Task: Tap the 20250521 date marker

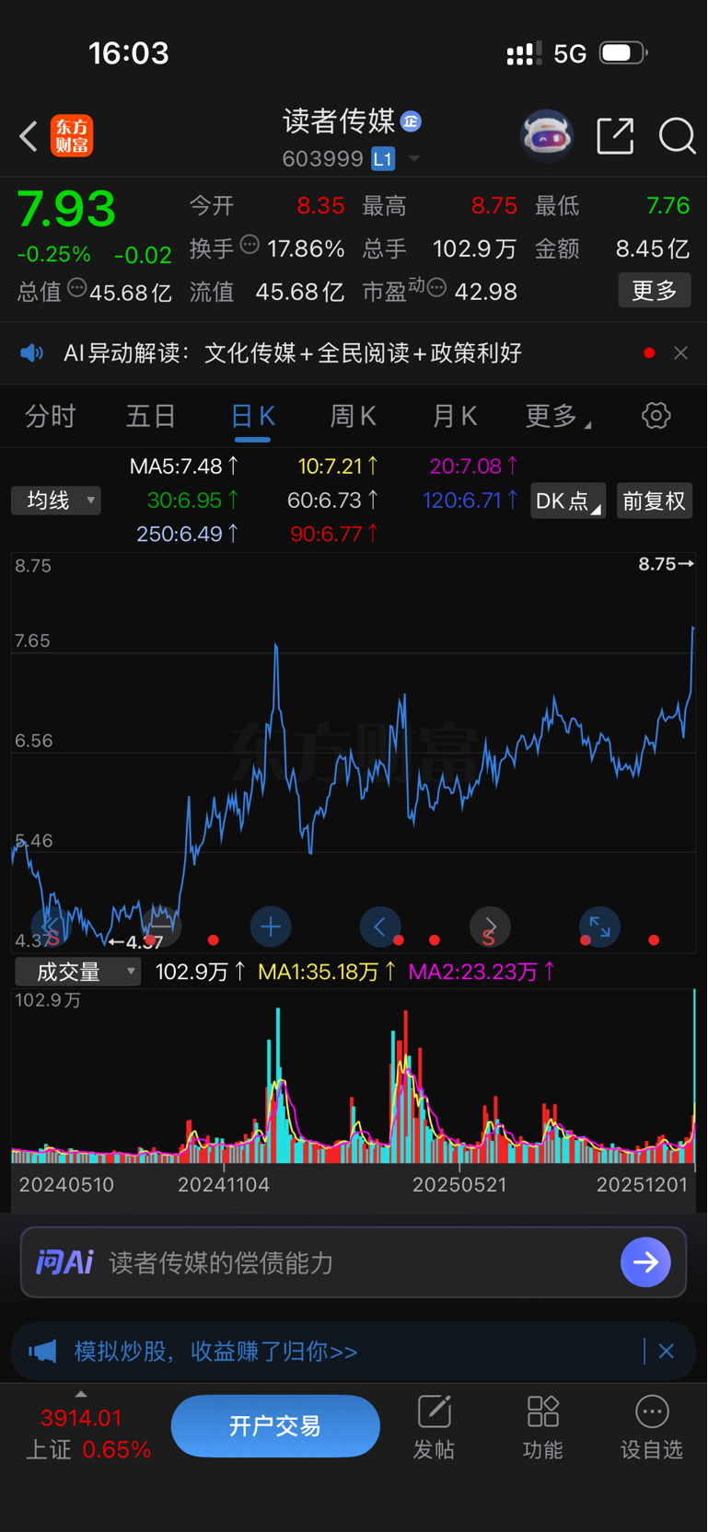Action: pos(459,1185)
